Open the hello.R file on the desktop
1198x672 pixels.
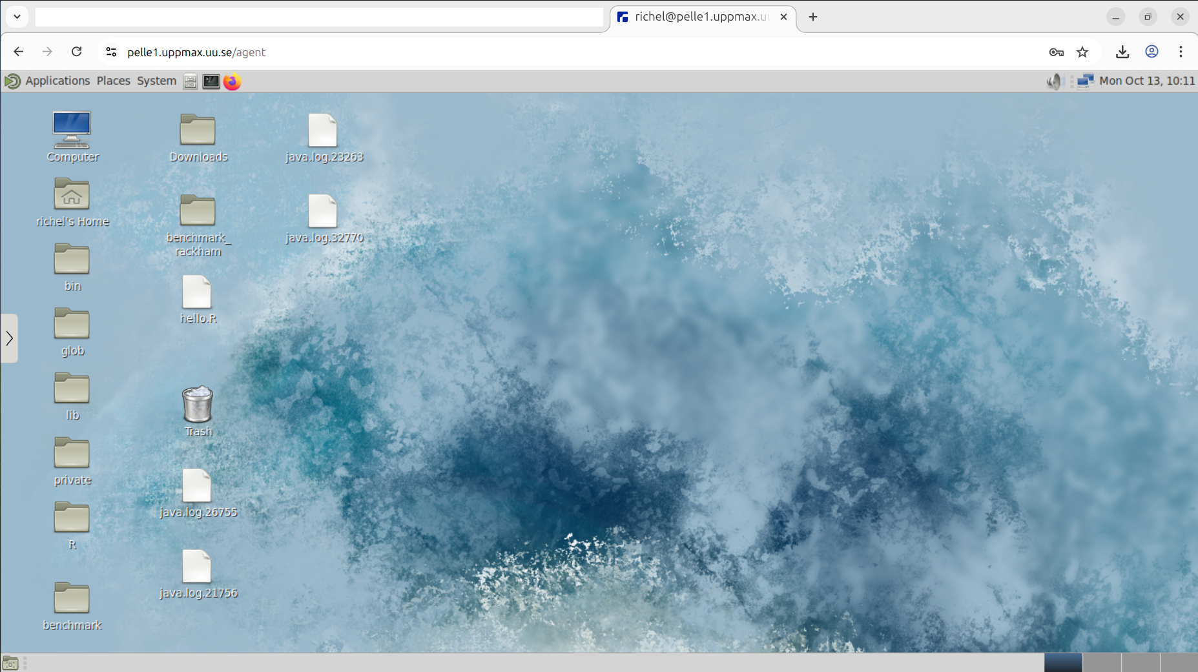pos(198,294)
